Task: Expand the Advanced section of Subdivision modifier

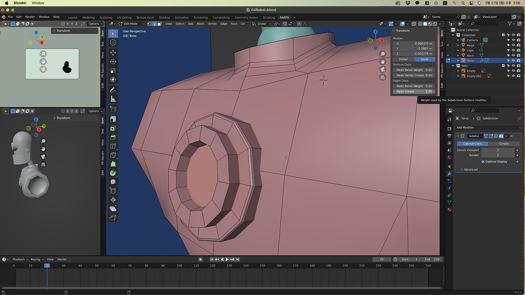Action: pos(470,170)
